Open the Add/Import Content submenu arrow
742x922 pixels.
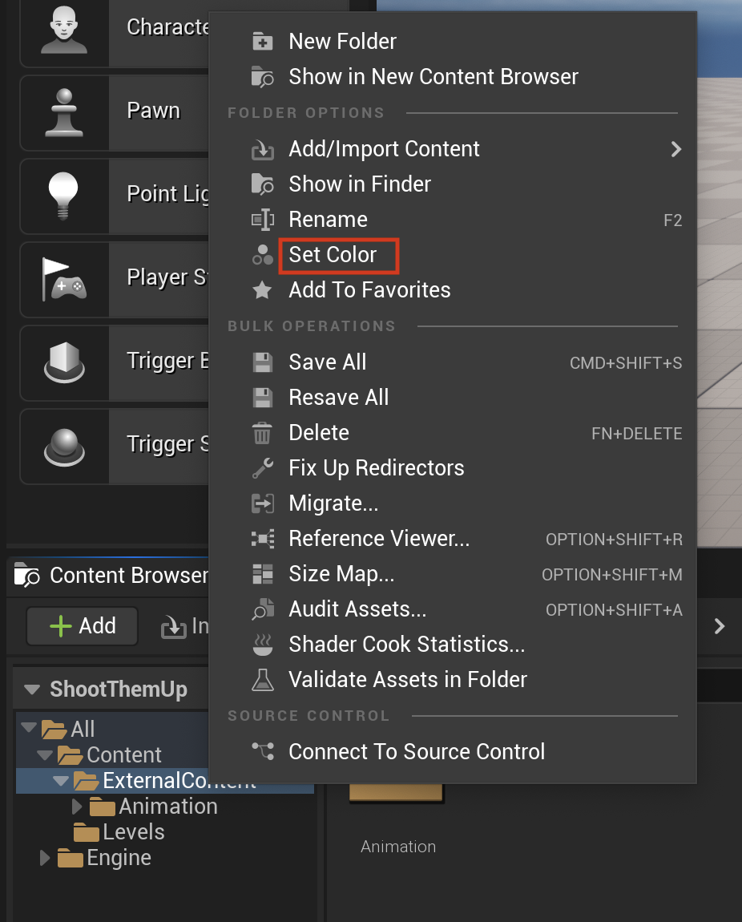coord(676,149)
